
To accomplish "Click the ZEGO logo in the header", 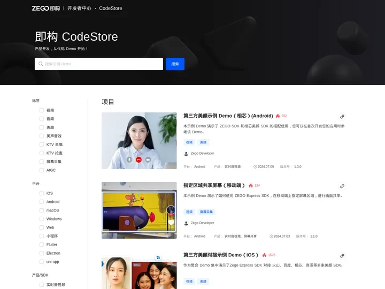I will click(x=45, y=9).
